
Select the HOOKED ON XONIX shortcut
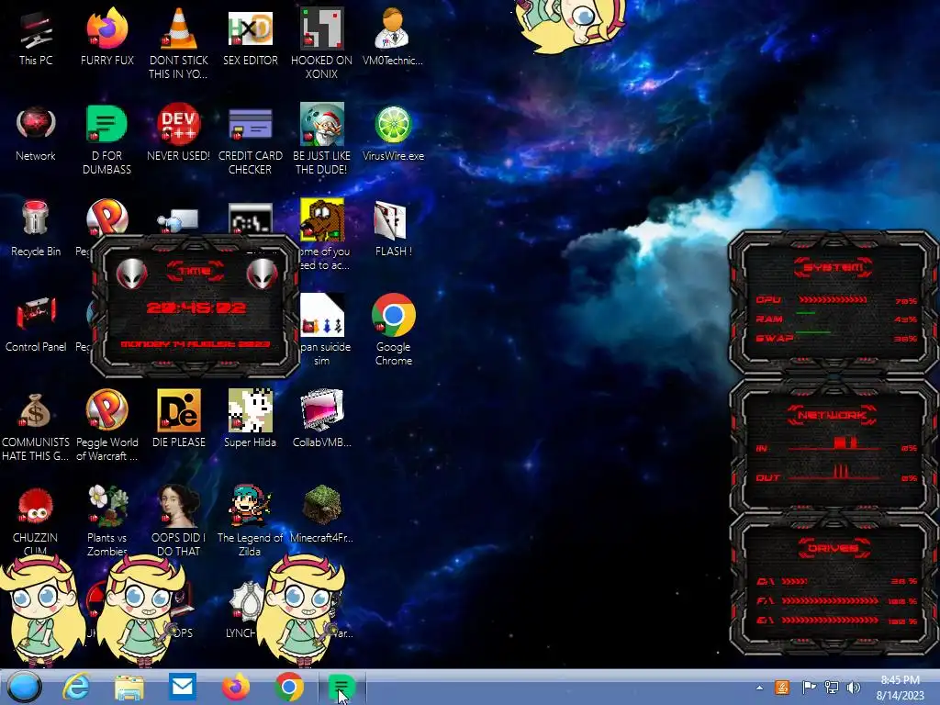(321, 28)
